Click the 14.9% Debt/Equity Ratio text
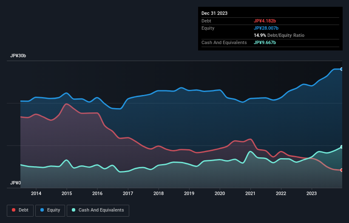Viewport: 349px width, 223px height. pos(279,35)
